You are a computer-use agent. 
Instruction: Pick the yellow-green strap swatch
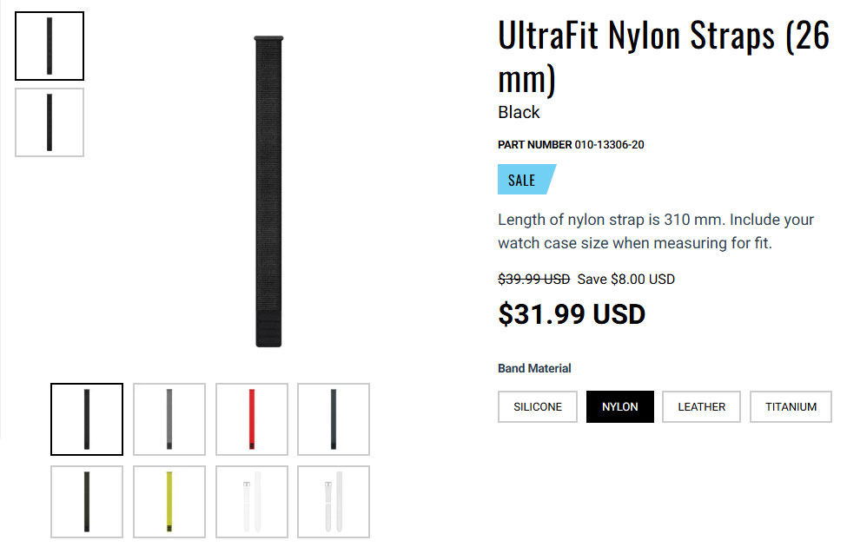tap(169, 502)
